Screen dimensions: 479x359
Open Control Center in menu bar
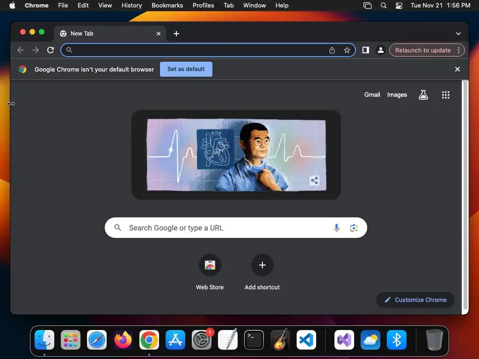[399, 5]
